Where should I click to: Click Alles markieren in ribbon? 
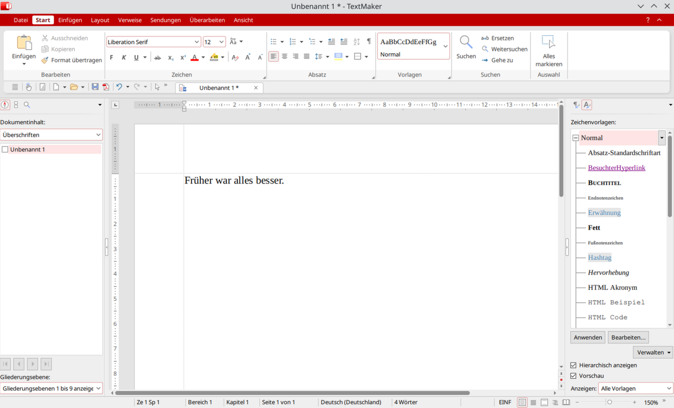[x=549, y=51]
